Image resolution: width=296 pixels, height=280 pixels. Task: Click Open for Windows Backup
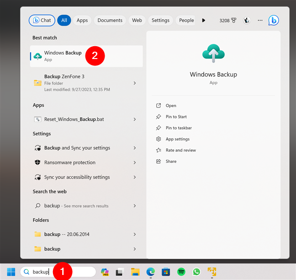click(171, 106)
